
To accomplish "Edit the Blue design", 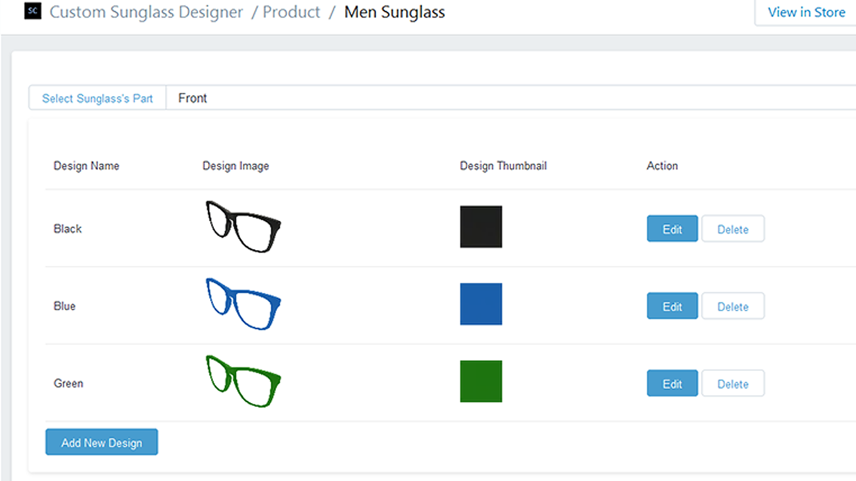I will tap(672, 306).
